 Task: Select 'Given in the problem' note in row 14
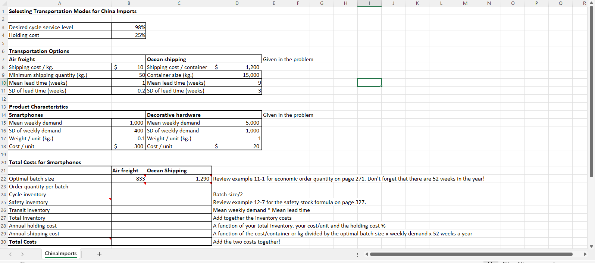288,115
